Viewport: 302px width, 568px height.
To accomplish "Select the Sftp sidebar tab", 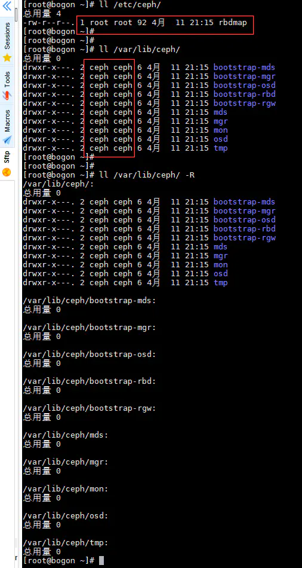I will click(7, 164).
